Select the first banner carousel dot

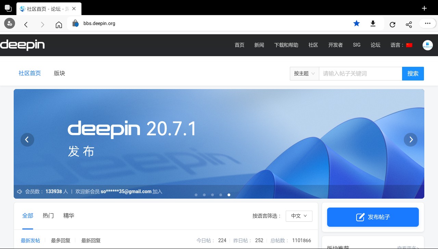coord(196,195)
